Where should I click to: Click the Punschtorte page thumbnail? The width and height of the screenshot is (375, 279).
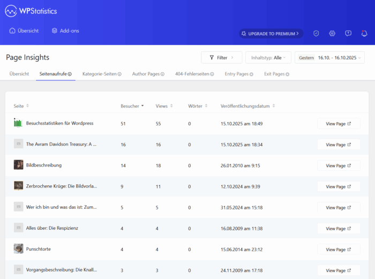coord(18,249)
